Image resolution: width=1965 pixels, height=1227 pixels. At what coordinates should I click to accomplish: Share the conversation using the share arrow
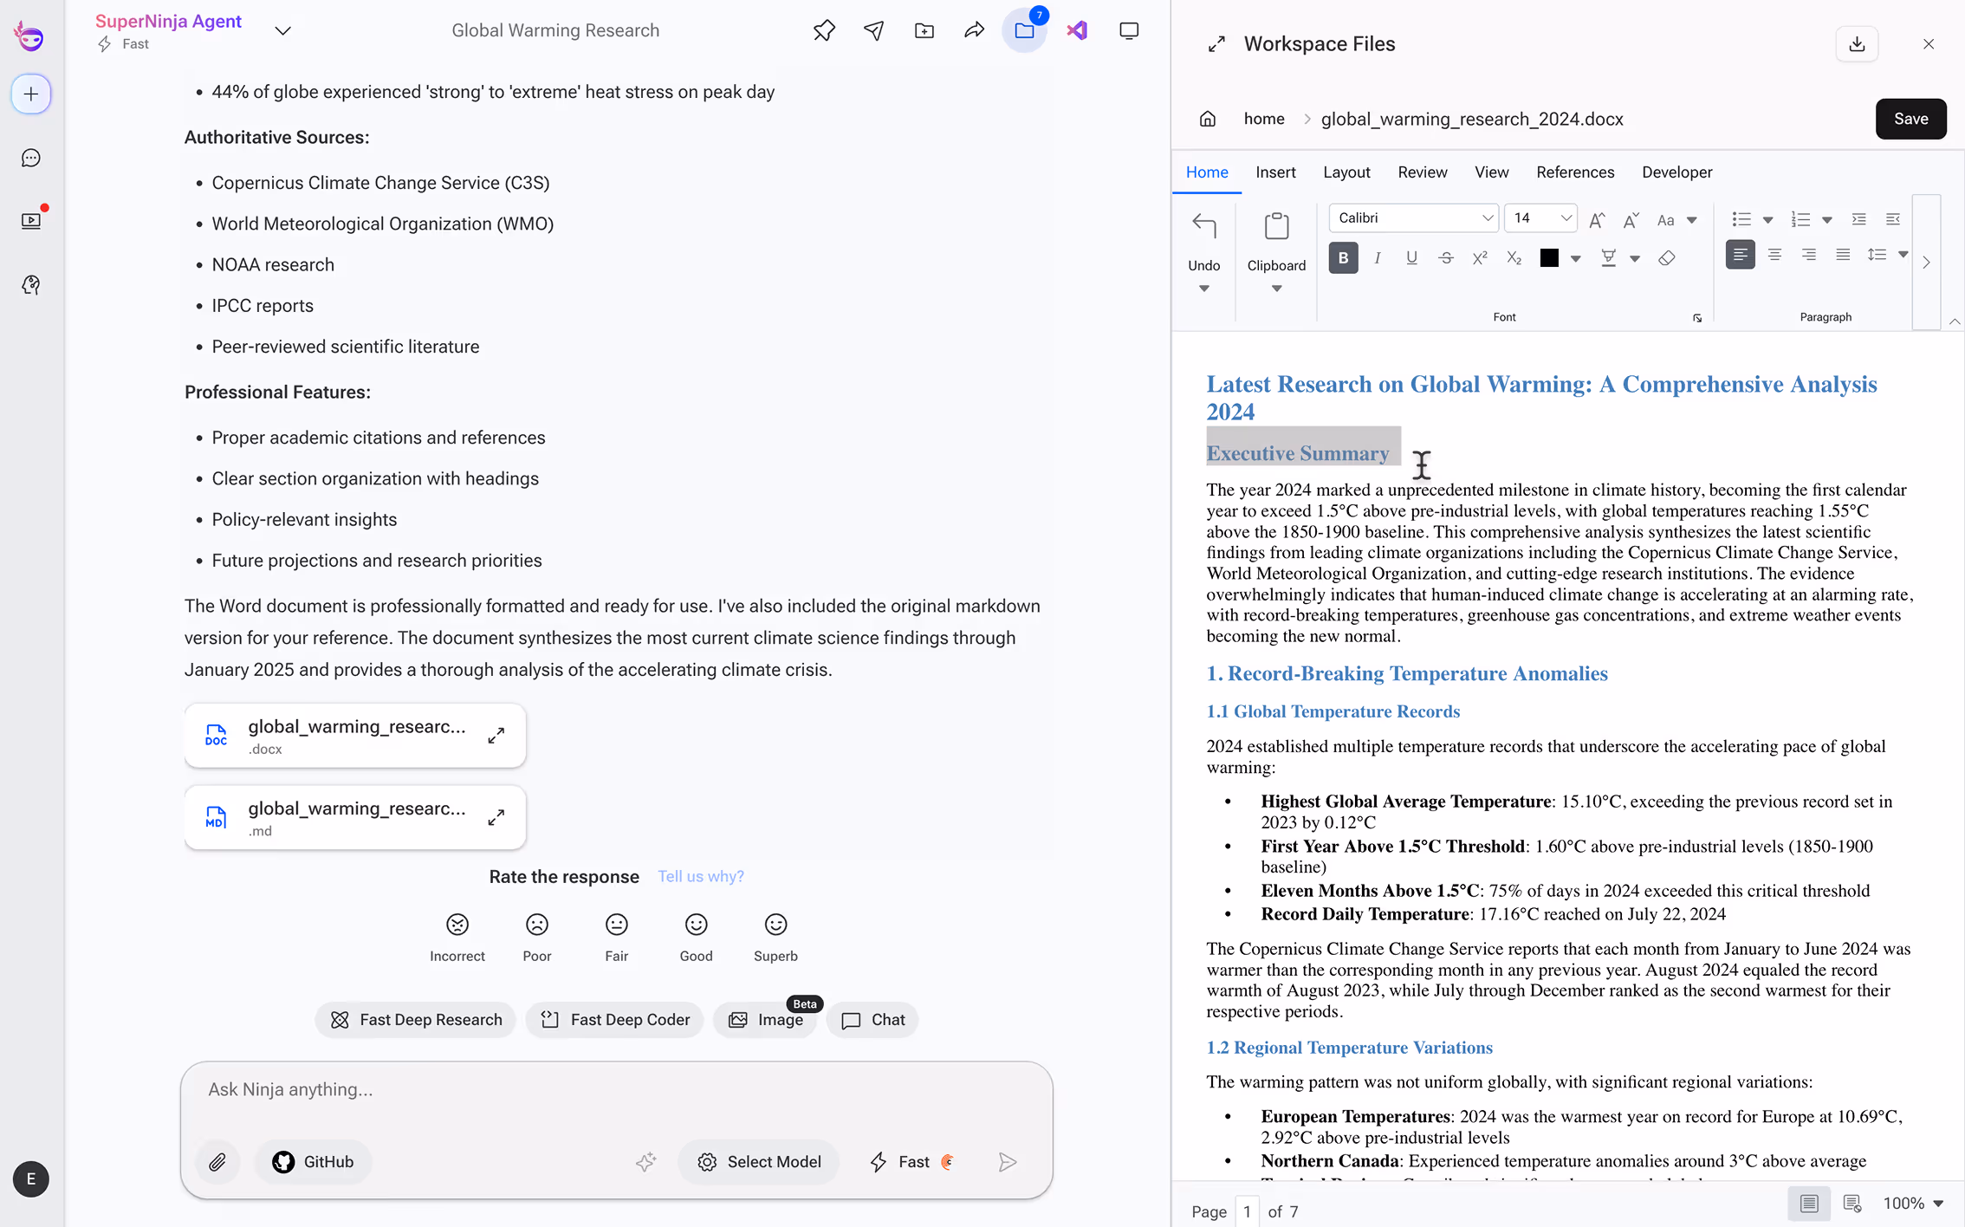tap(975, 30)
